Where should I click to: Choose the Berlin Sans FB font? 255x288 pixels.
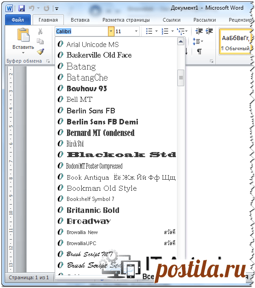coord(116,111)
